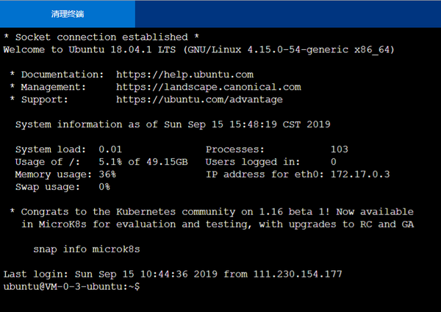Viewport: 441px width, 312px height.
Task: Click the dark blue header bar area
Action: pyautogui.click(x=287, y=13)
